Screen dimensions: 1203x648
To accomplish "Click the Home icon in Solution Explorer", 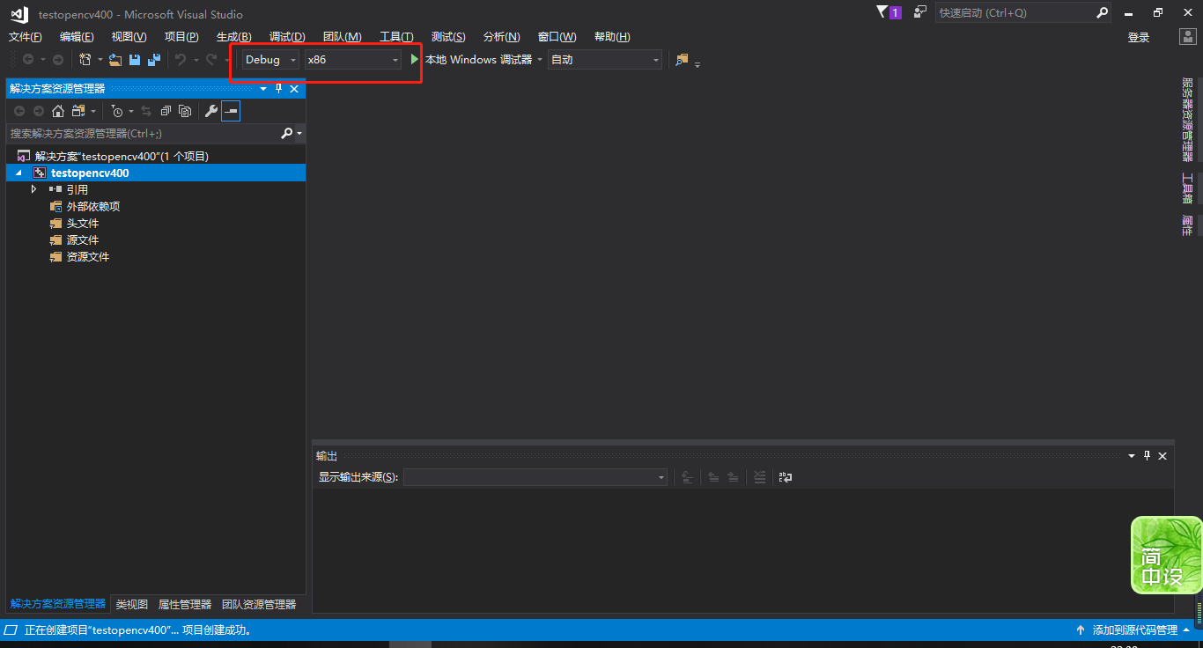I will click(56, 111).
